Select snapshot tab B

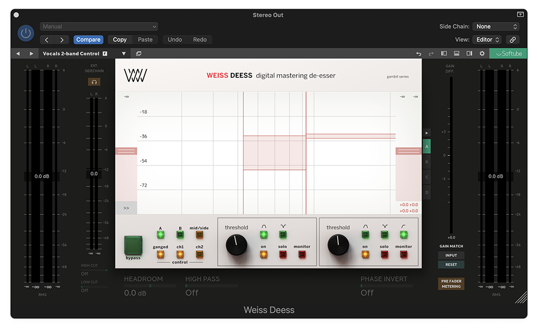click(x=427, y=162)
